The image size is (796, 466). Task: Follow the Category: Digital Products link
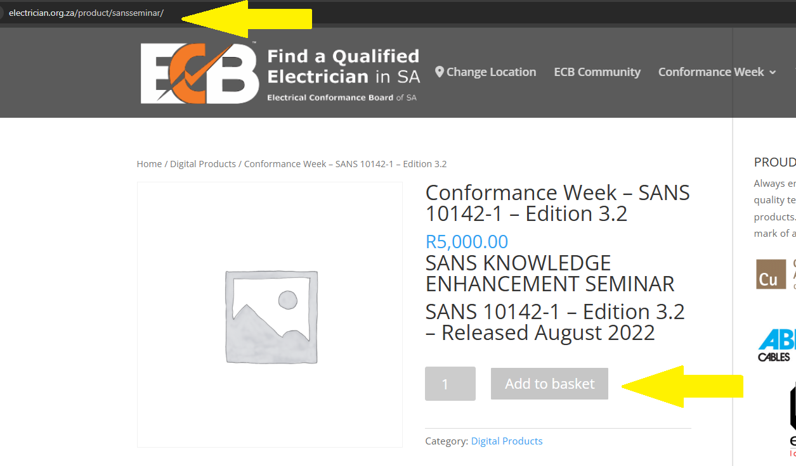pos(507,441)
